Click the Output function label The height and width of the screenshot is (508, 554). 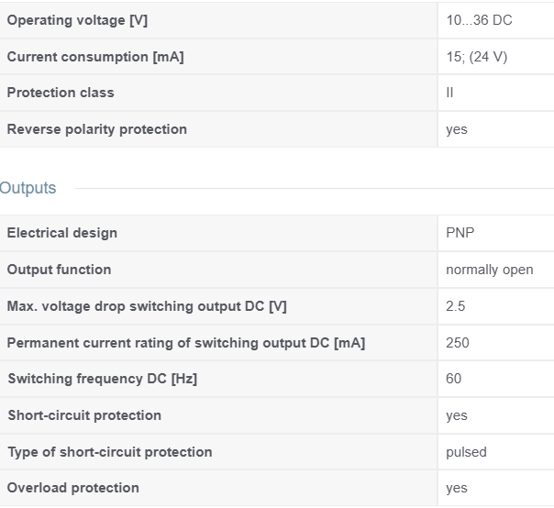[59, 270]
